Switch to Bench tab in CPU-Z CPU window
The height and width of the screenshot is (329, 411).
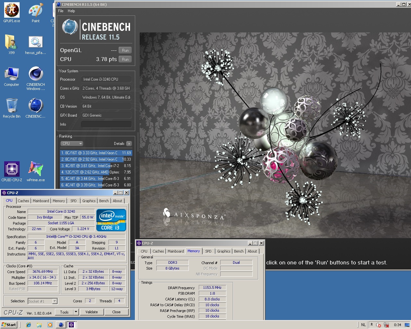point(104,201)
